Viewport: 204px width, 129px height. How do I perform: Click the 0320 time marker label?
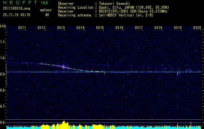(197, 28)
